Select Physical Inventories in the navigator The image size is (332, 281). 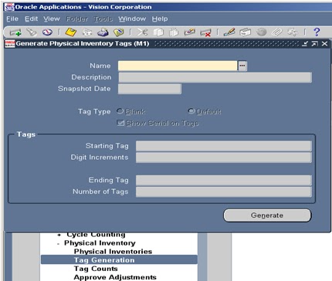coord(113,252)
